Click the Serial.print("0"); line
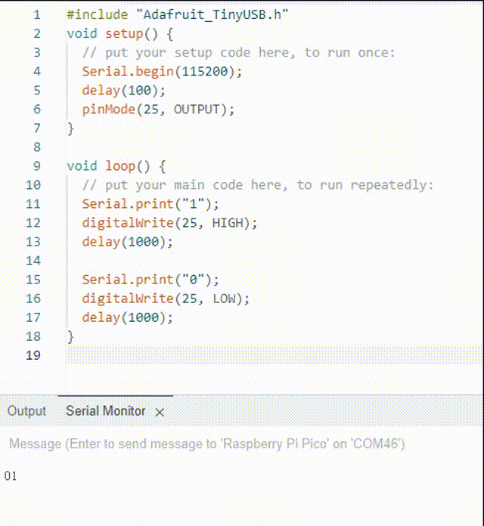The width and height of the screenshot is (484, 526). coord(150,280)
